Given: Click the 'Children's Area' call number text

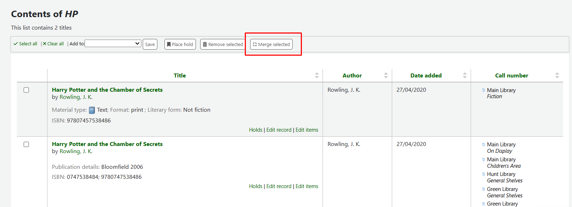Looking at the screenshot, I should [503, 166].
